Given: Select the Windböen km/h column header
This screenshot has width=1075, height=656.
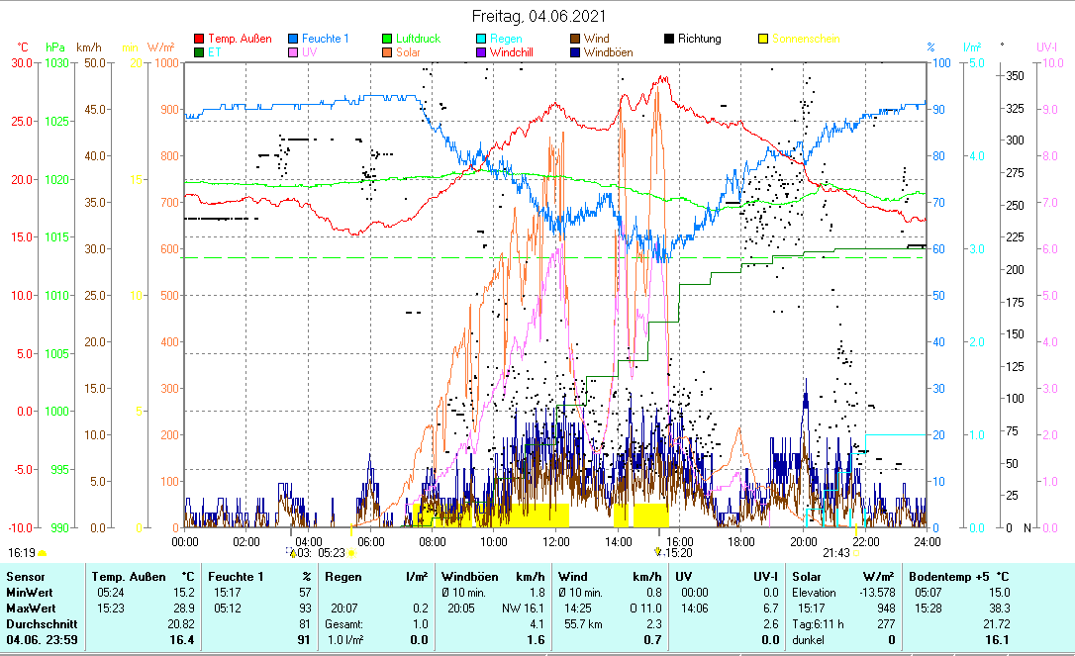Looking at the screenshot, I should click(492, 576).
